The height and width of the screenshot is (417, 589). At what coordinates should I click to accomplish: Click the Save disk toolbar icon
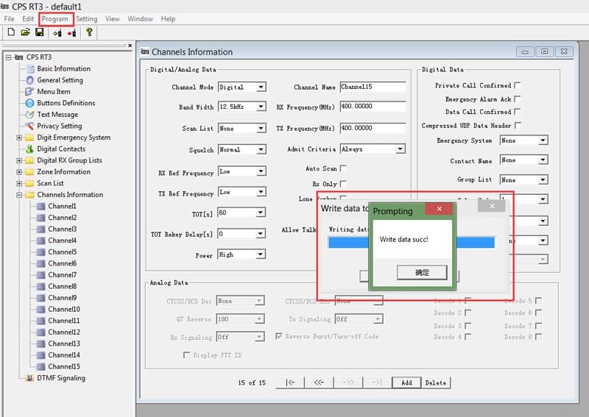click(x=40, y=32)
